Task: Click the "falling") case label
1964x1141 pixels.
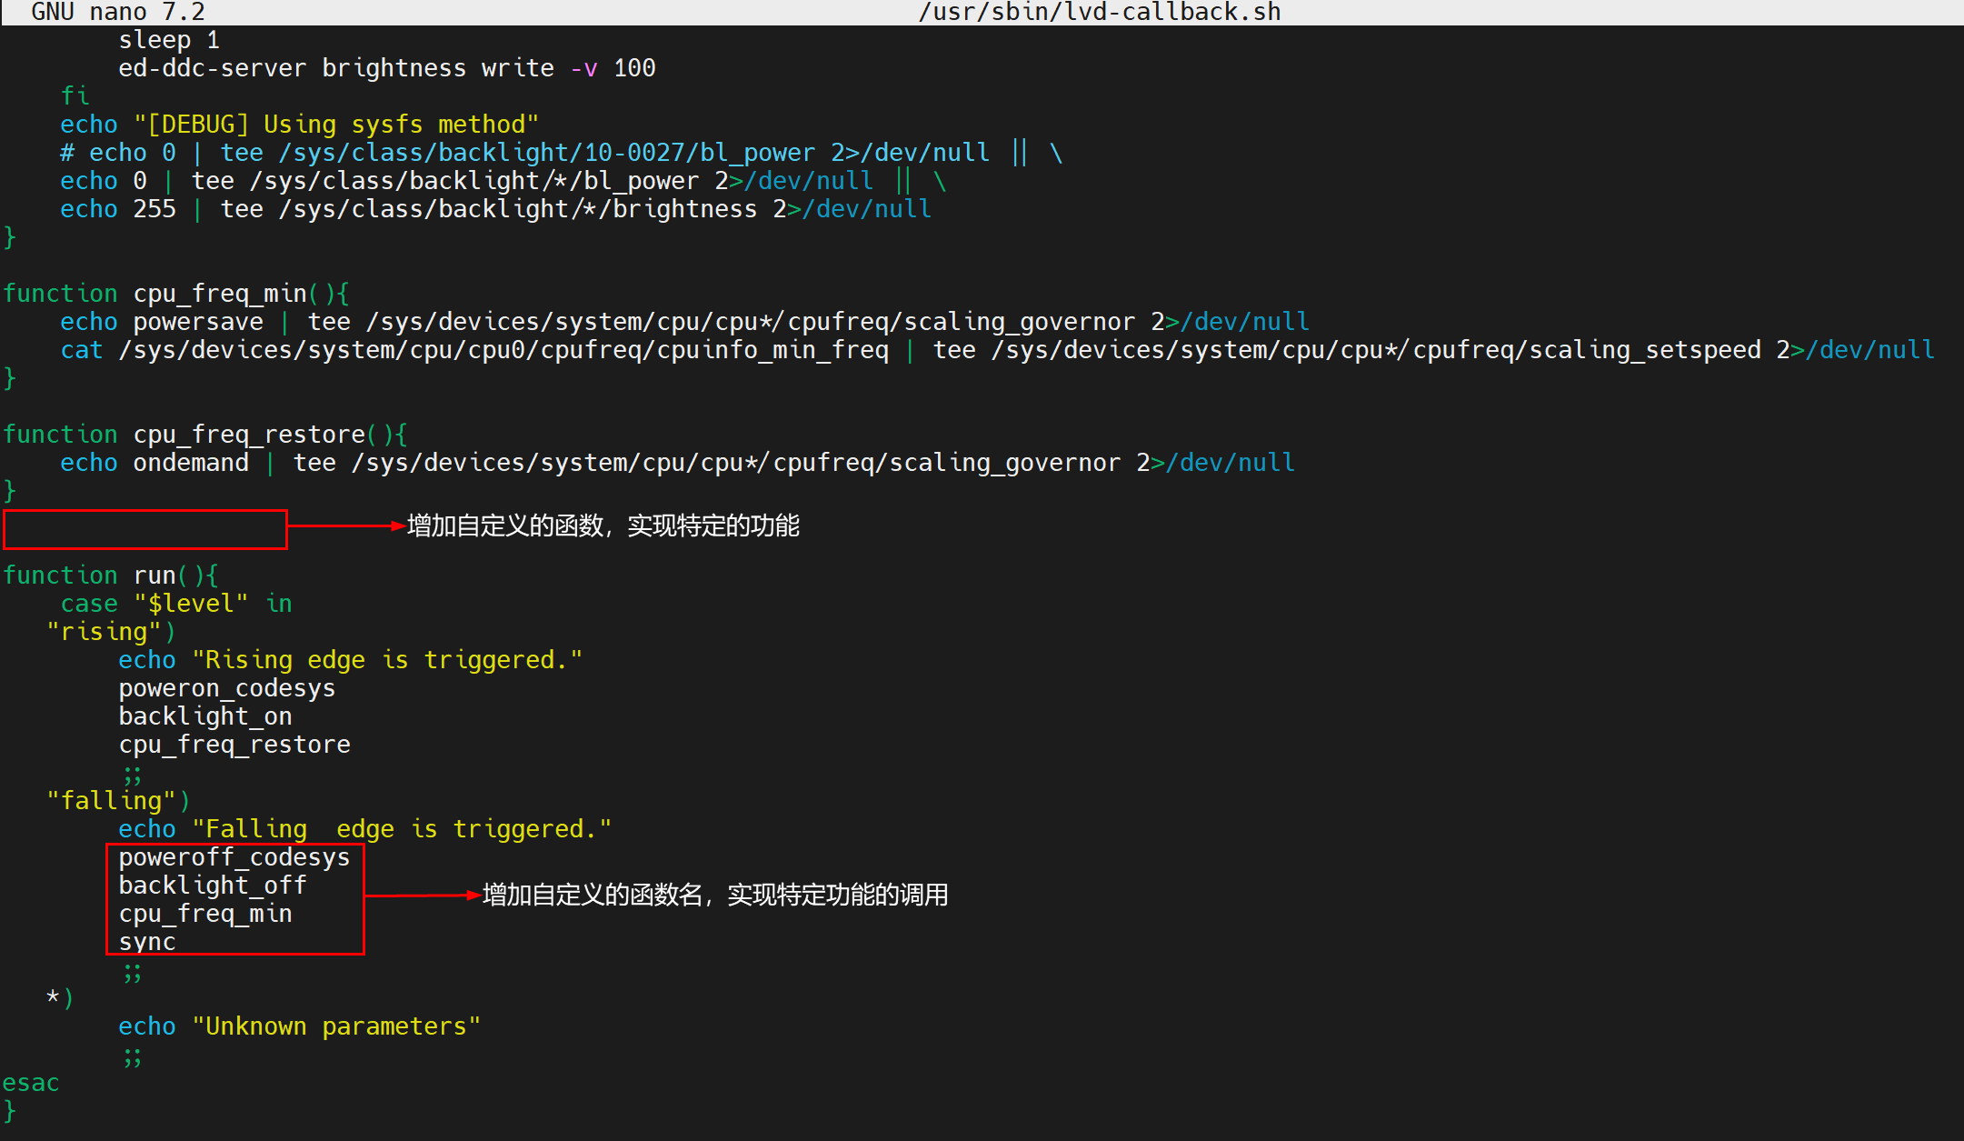Action: pyautogui.click(x=117, y=801)
